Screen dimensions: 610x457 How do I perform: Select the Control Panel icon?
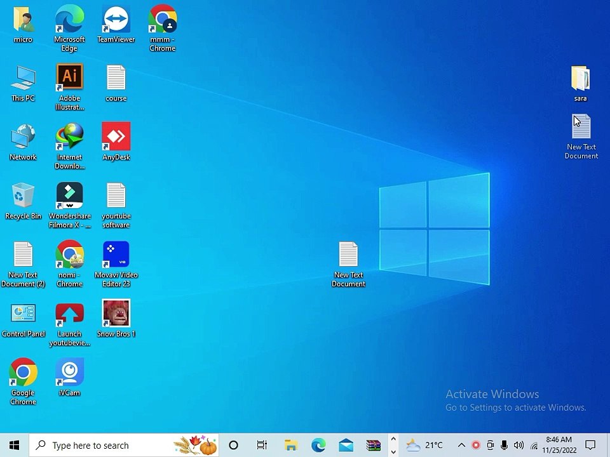[23, 320]
